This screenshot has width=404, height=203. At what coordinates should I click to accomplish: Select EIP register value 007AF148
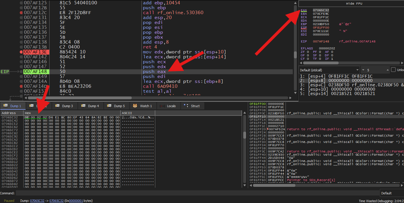coord(321,42)
